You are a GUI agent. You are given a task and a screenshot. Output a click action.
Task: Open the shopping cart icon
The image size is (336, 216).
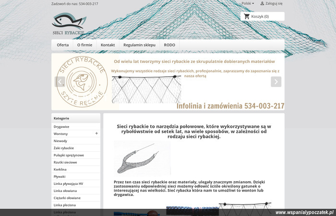click(x=247, y=16)
